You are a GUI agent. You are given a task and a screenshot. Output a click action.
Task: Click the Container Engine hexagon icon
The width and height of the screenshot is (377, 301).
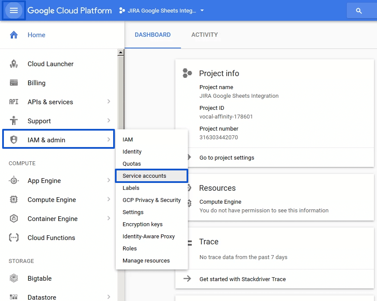pyautogui.click(x=14, y=218)
